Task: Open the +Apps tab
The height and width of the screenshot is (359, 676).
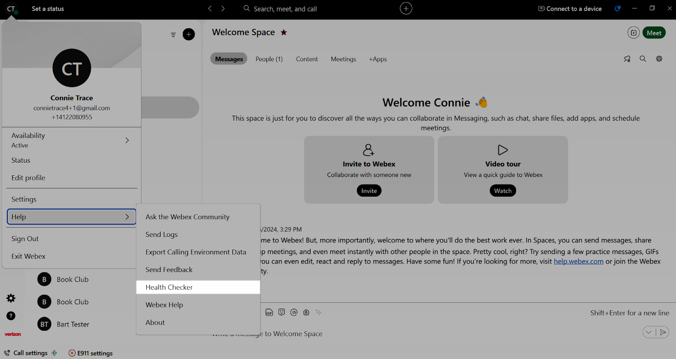Action: click(378, 59)
